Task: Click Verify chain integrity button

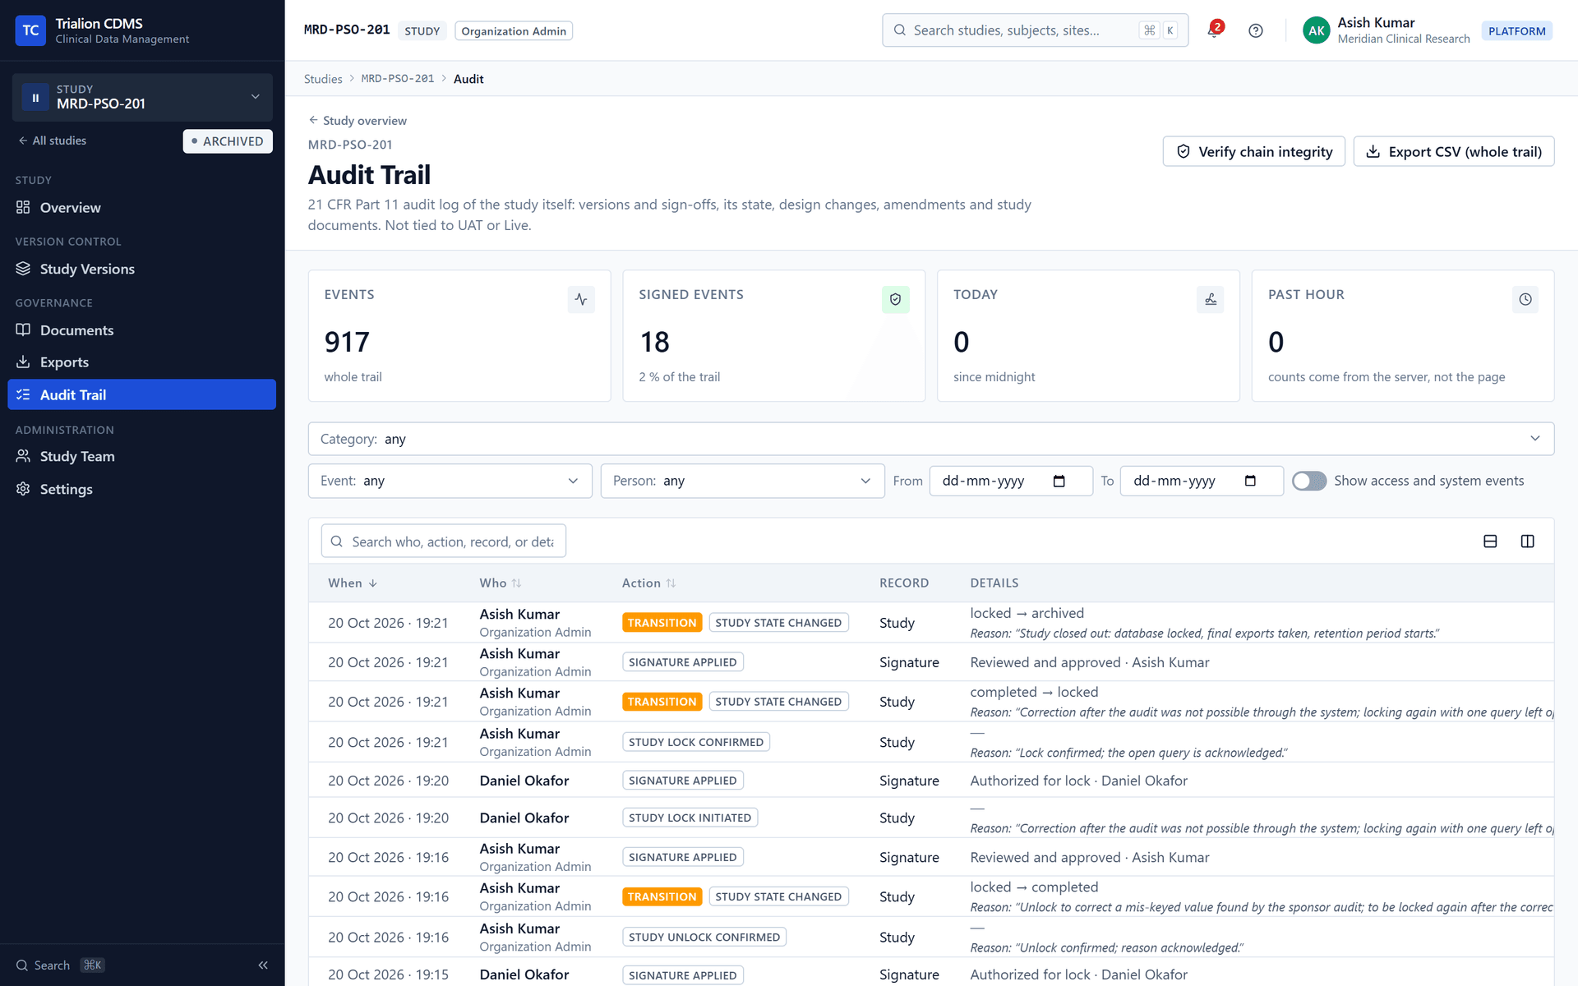Action: (x=1253, y=151)
